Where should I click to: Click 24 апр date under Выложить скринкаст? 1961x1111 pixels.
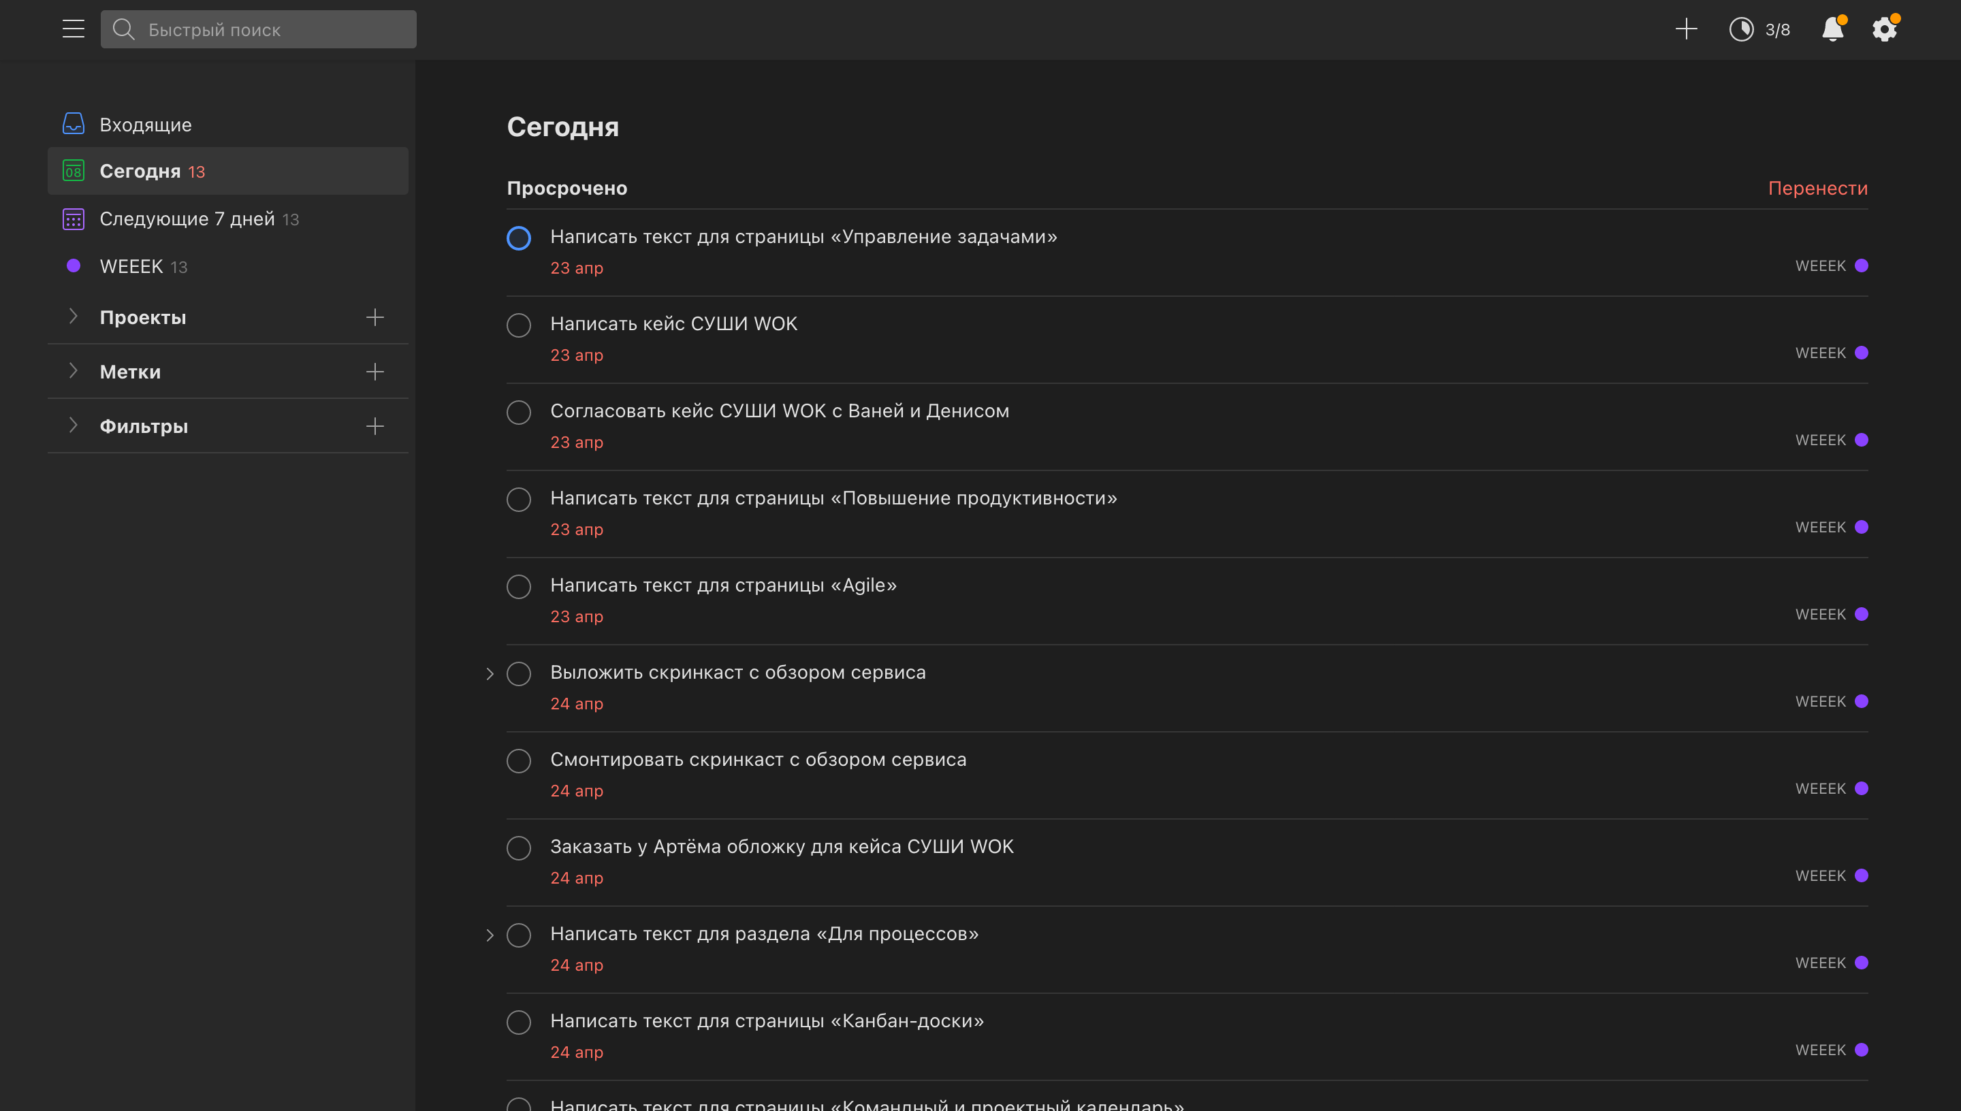coord(577,703)
